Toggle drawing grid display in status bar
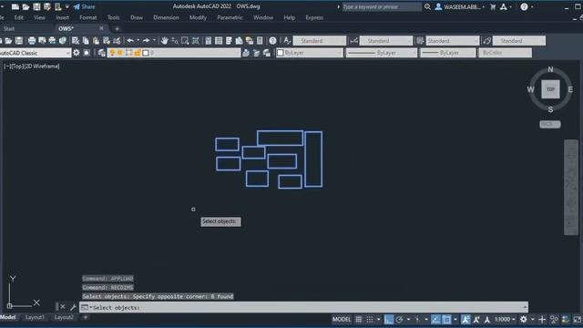The height and width of the screenshot is (328, 583). click(x=358, y=320)
